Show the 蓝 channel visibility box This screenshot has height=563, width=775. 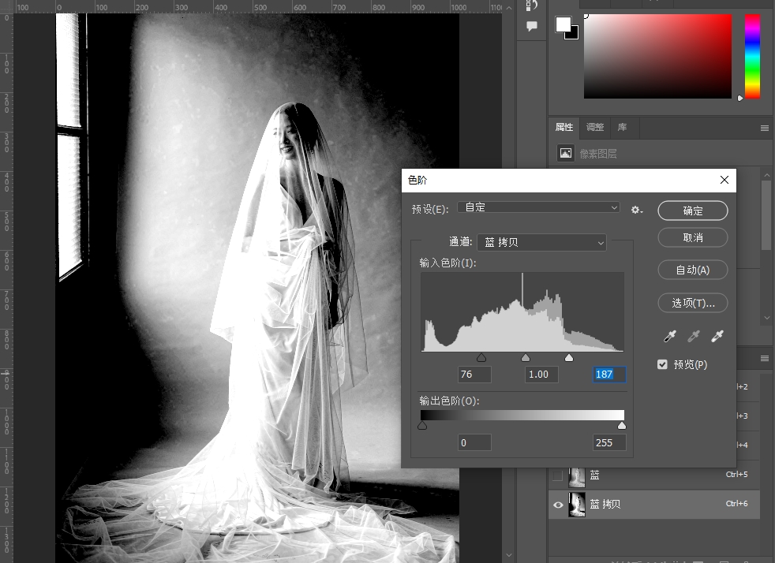point(557,475)
